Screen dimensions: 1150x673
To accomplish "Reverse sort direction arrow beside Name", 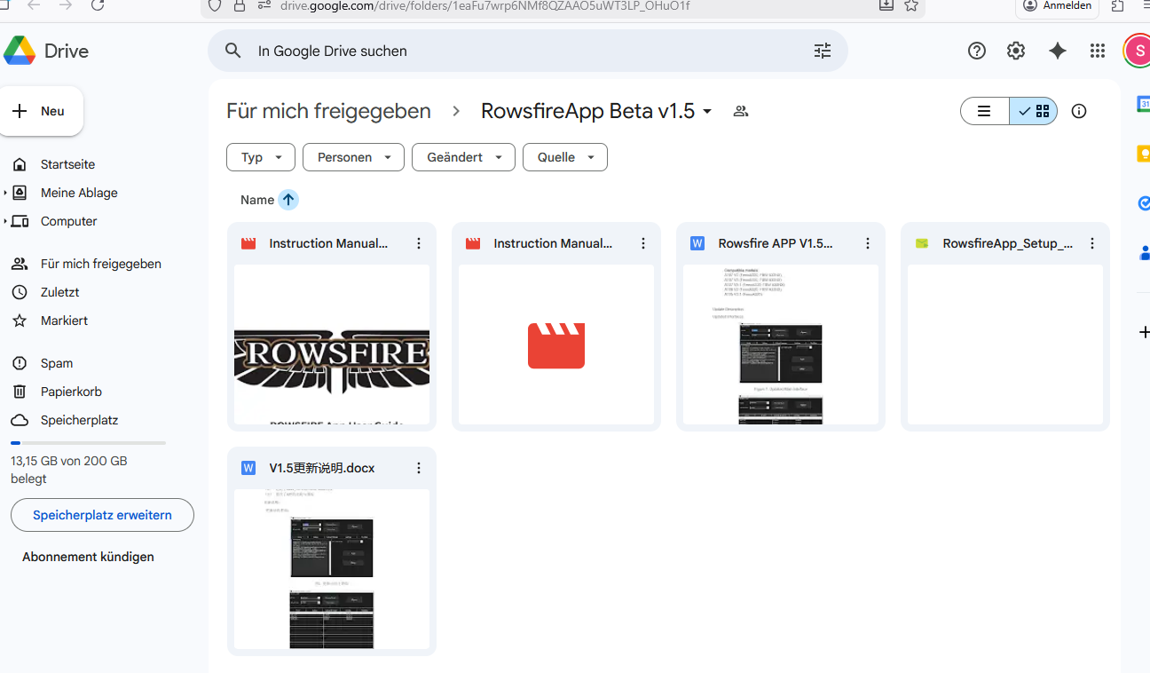I will 288,200.
